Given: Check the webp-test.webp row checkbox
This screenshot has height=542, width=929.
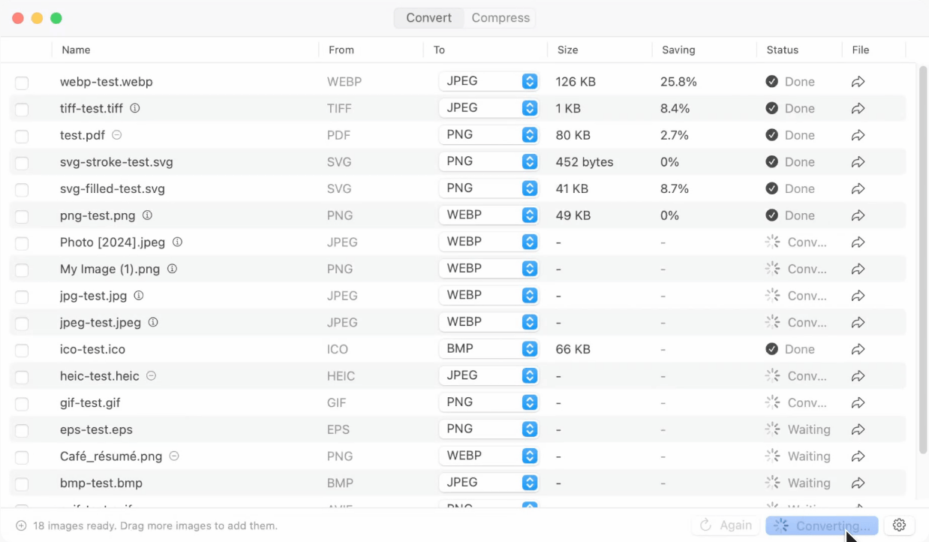Looking at the screenshot, I should (x=22, y=83).
